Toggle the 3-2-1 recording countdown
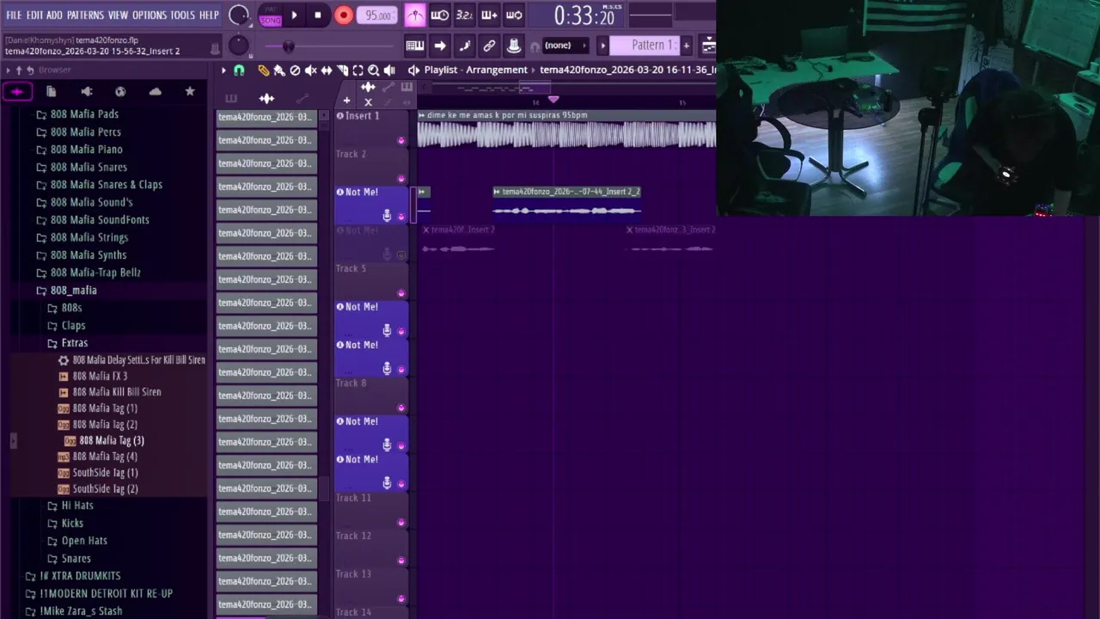1100x619 pixels. click(464, 15)
